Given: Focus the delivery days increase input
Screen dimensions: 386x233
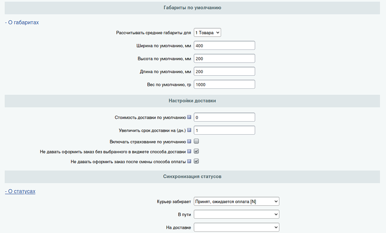Looking at the screenshot, I should pos(224,130).
